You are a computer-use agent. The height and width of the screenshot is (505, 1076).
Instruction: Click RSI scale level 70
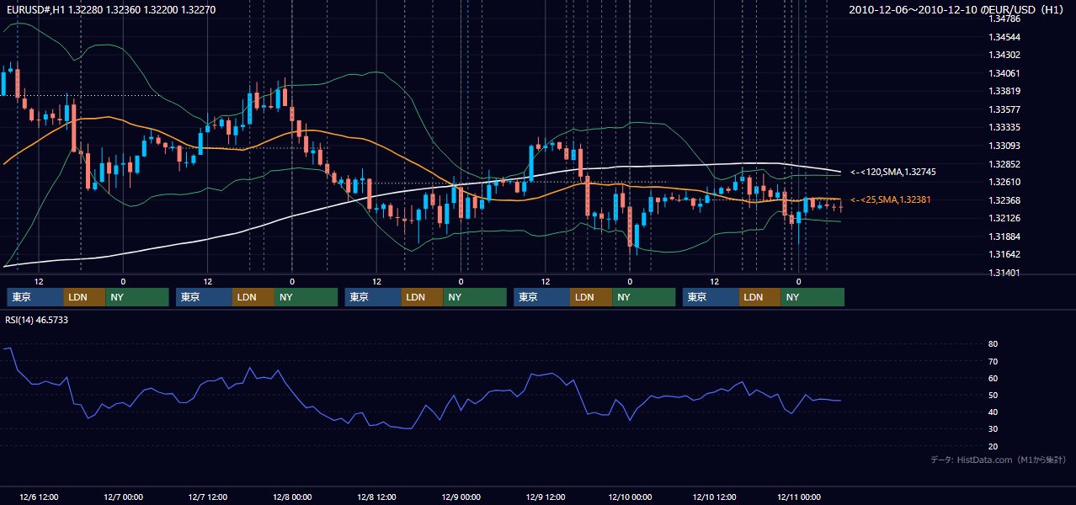pyautogui.click(x=993, y=361)
